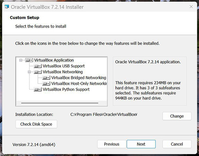The image size is (199, 156).
Task: Select the VirtualBox USB Support item
Action: pos(64,66)
